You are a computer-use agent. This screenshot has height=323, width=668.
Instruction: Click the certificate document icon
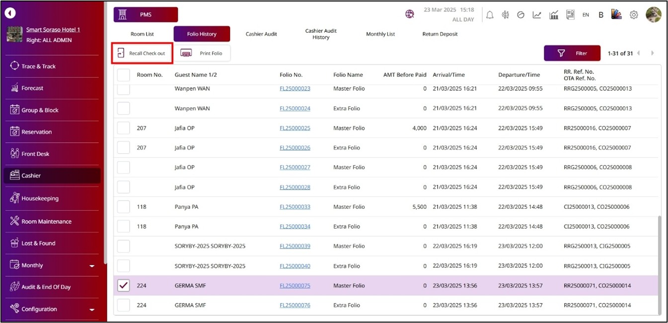pos(570,15)
